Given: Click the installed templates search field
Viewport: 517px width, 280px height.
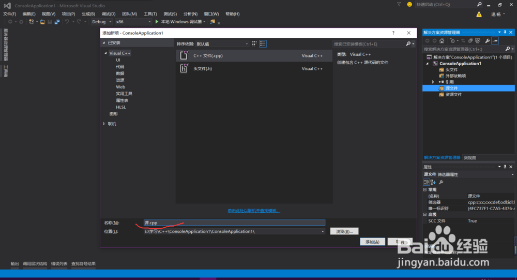Looking at the screenshot, I should 369,43.
